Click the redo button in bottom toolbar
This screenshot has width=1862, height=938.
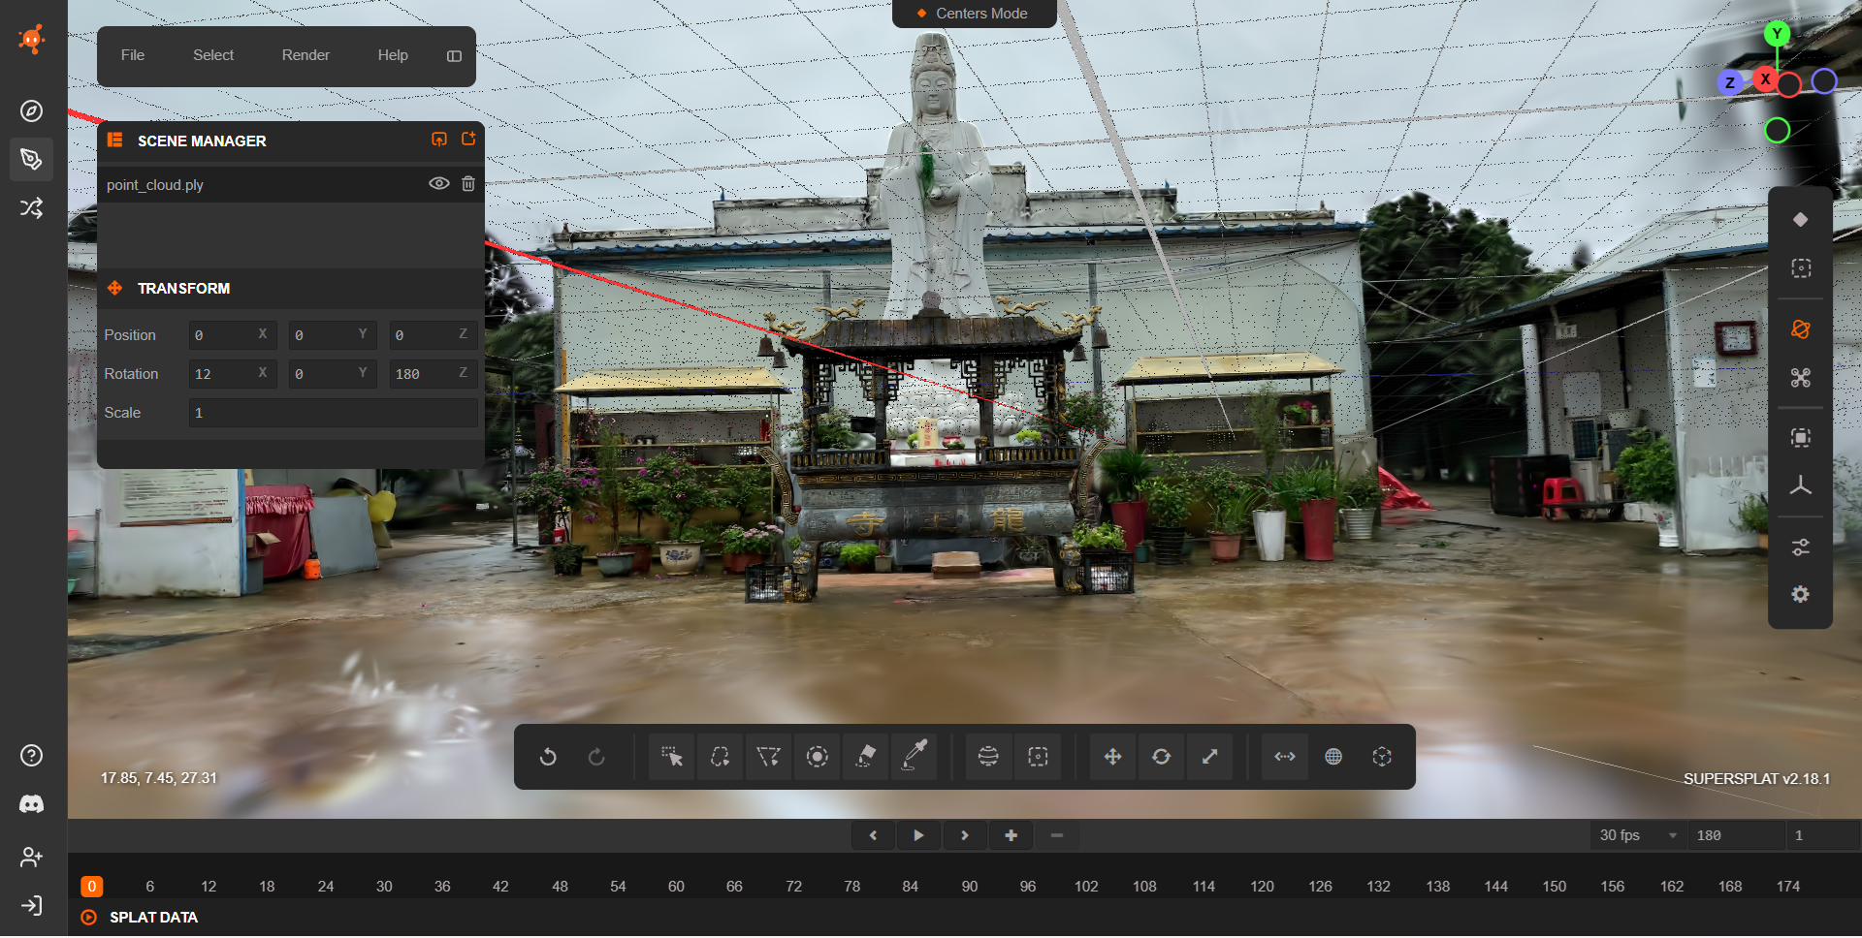[596, 757]
